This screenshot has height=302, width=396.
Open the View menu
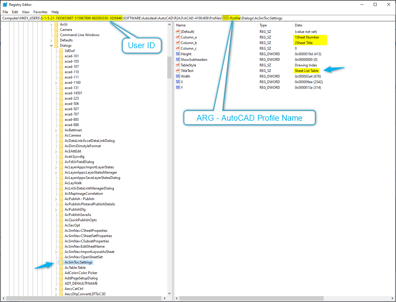click(x=26, y=12)
